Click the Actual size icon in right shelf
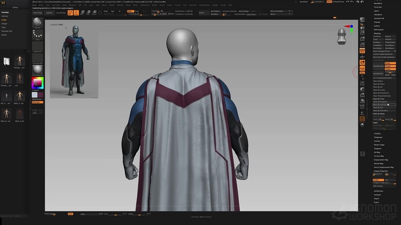 point(362,38)
